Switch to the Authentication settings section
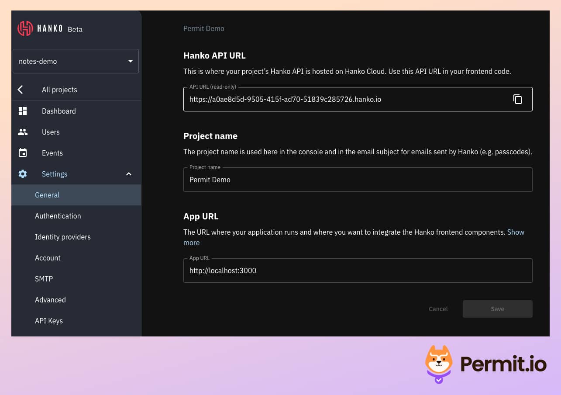The image size is (561, 395). pos(58,216)
